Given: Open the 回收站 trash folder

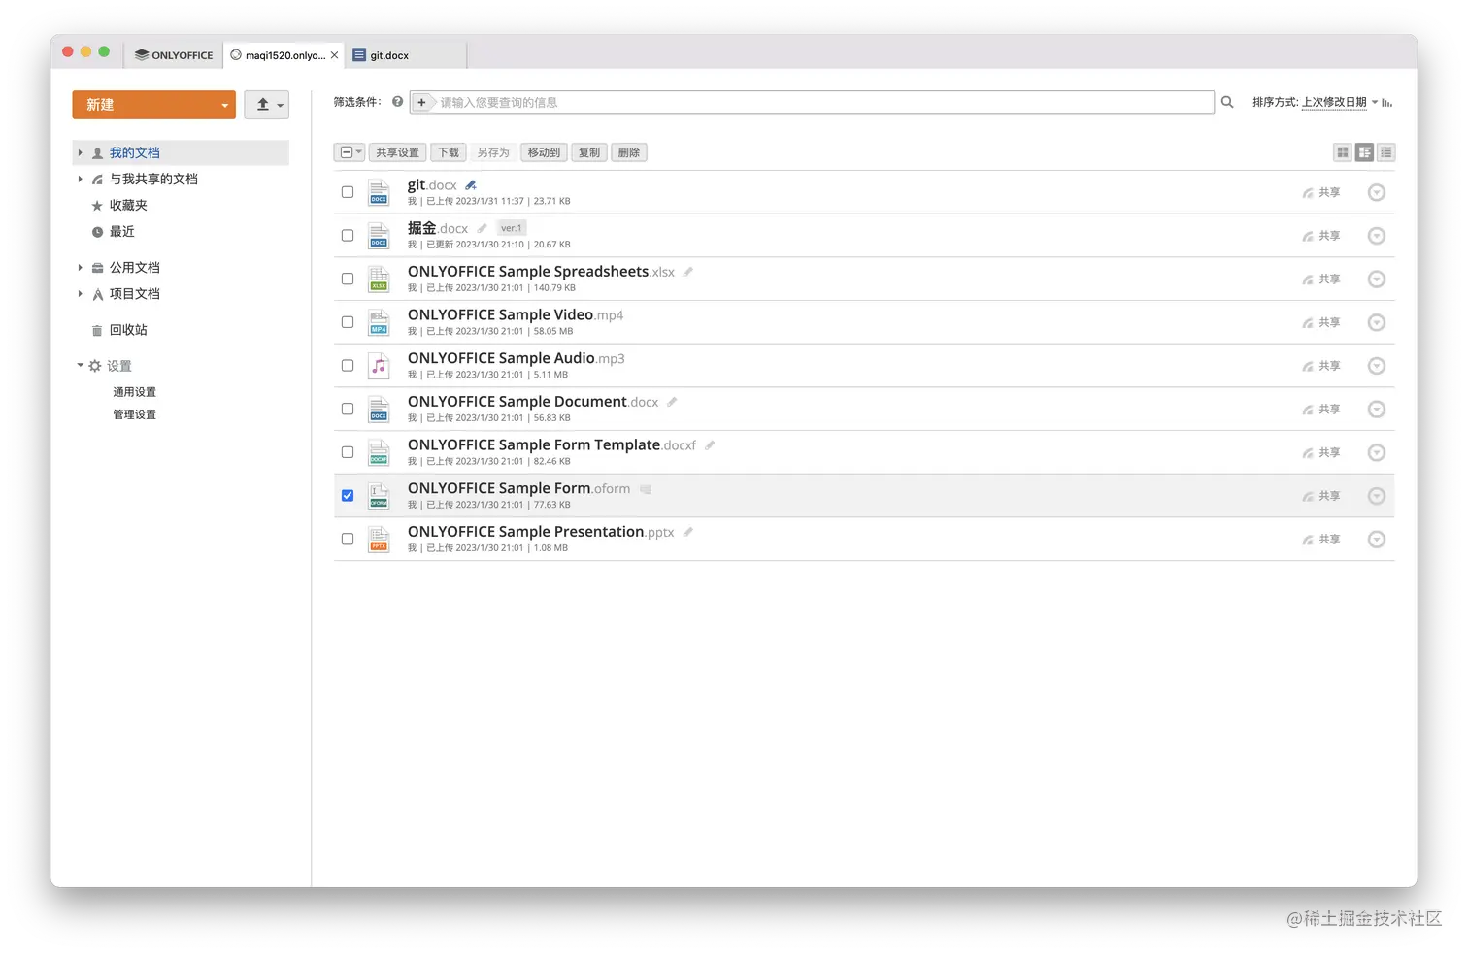Looking at the screenshot, I should pyautogui.click(x=128, y=330).
